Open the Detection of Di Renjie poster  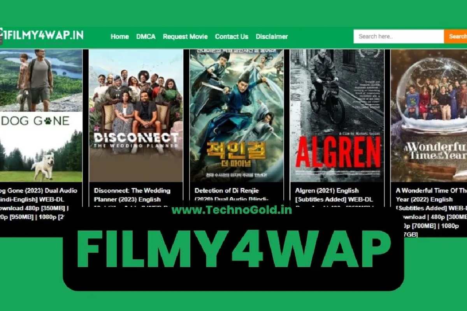point(237,115)
